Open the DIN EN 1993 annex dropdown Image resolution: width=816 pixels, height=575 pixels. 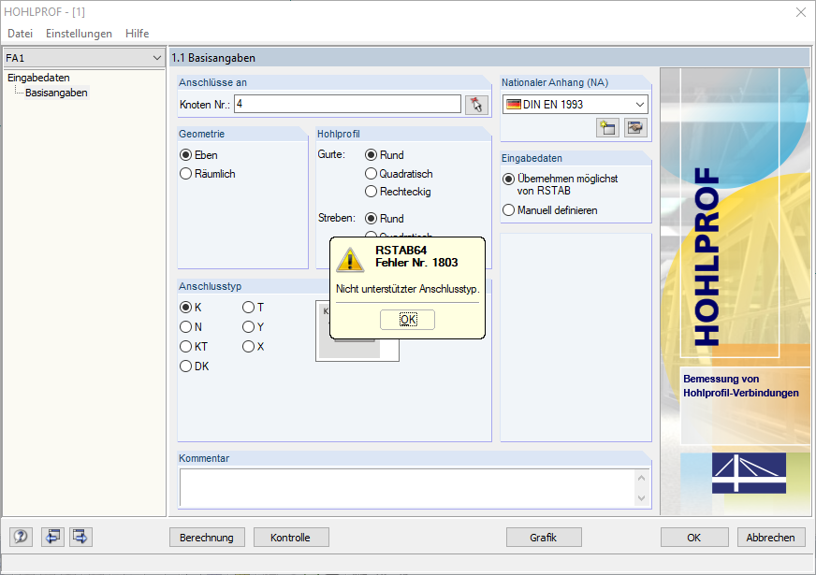[576, 105]
